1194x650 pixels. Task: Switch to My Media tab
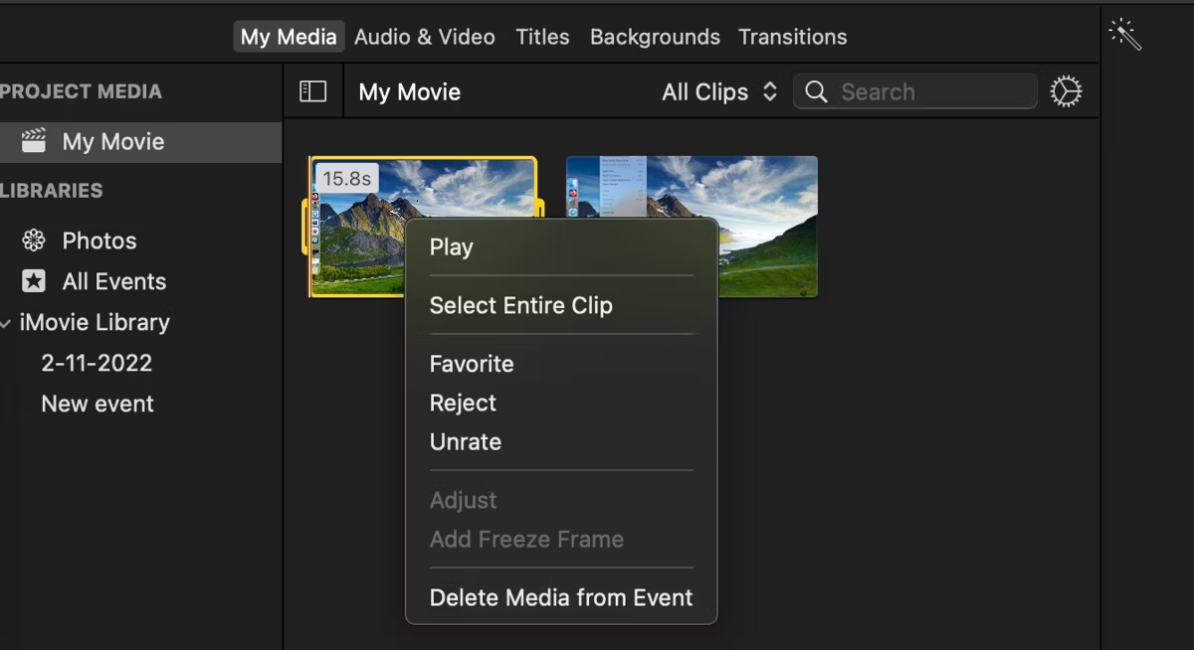(289, 37)
